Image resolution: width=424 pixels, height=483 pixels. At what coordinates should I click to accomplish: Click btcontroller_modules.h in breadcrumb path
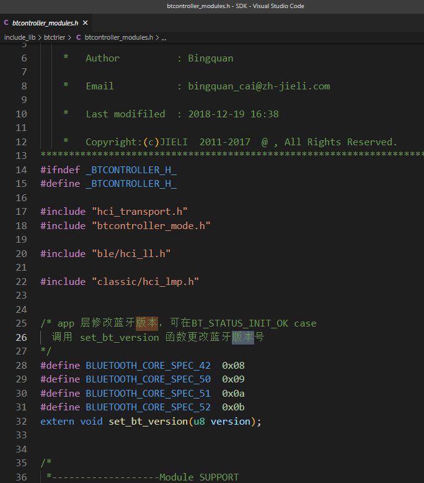click(118, 38)
